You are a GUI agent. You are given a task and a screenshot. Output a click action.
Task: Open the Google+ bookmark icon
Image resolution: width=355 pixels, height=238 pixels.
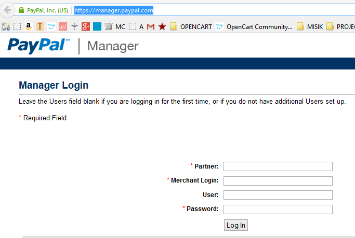(86, 26)
